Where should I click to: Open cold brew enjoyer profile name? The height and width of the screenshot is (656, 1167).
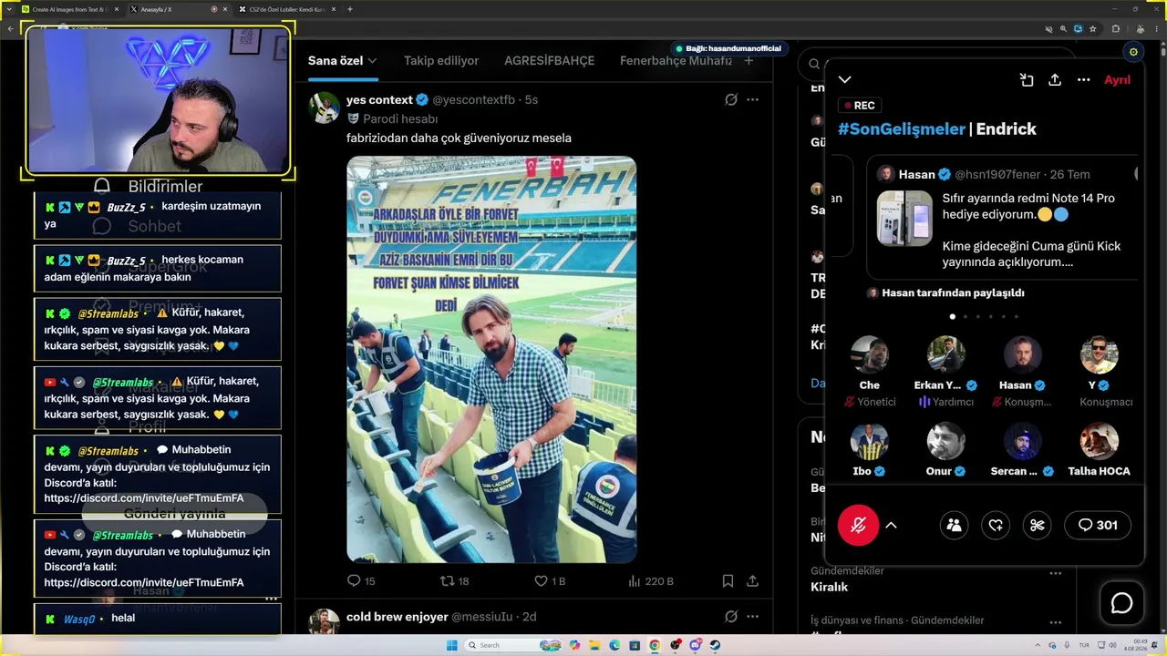(x=397, y=617)
